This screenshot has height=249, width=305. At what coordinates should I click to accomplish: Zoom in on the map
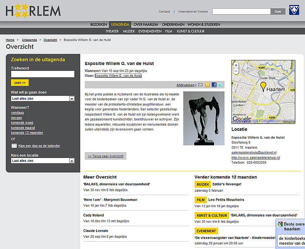point(236,65)
